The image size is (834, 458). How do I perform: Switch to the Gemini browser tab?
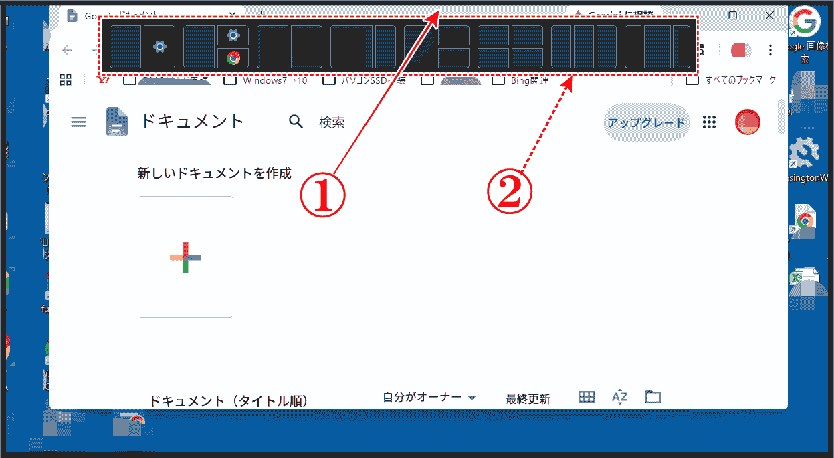click(615, 15)
